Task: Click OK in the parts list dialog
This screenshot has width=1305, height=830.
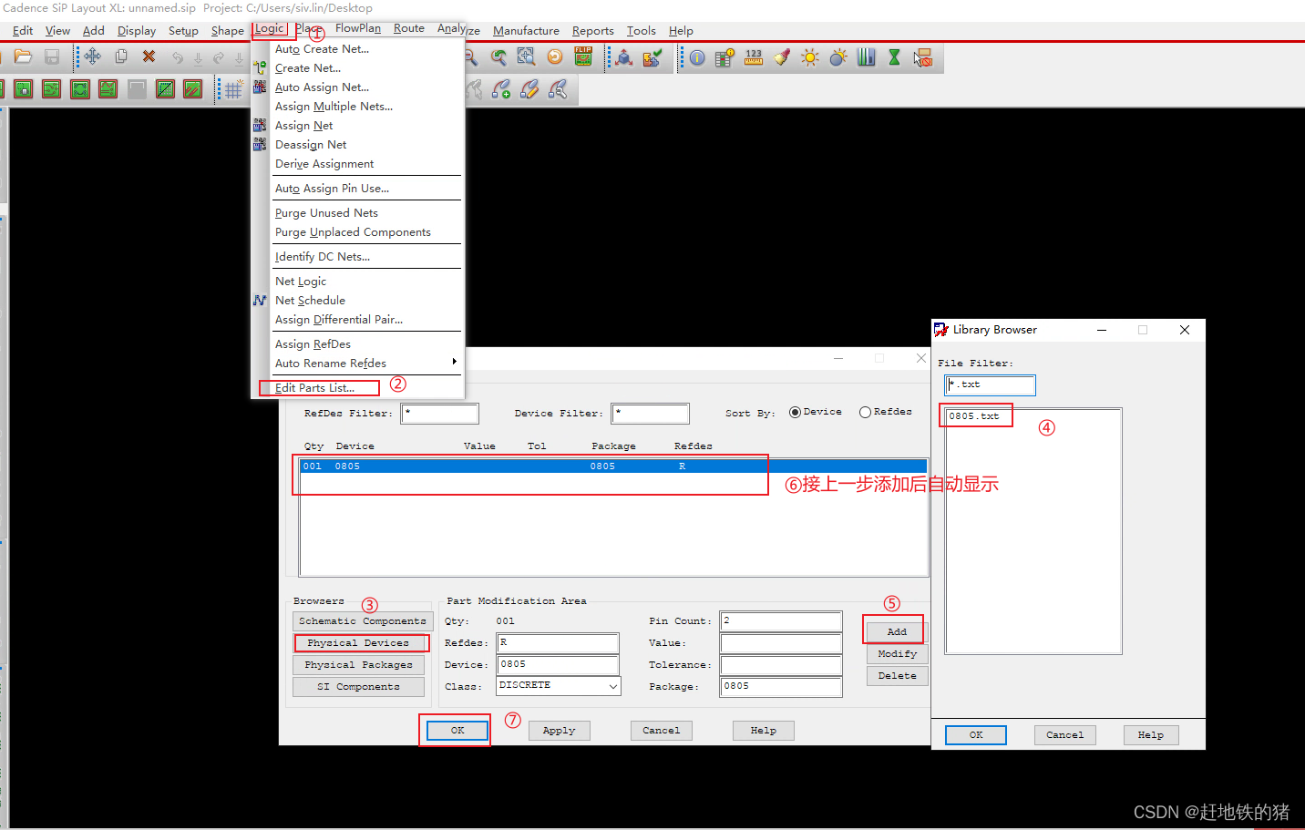Action: coord(457,731)
